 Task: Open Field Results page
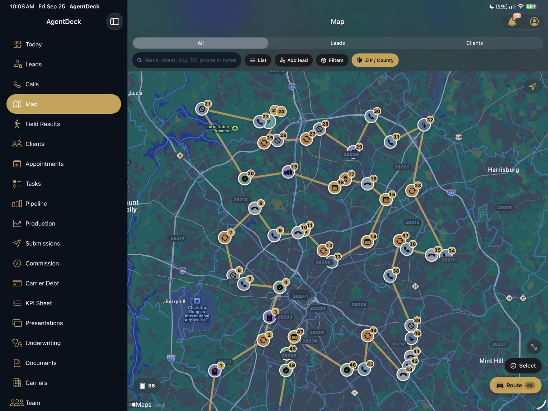(64, 124)
